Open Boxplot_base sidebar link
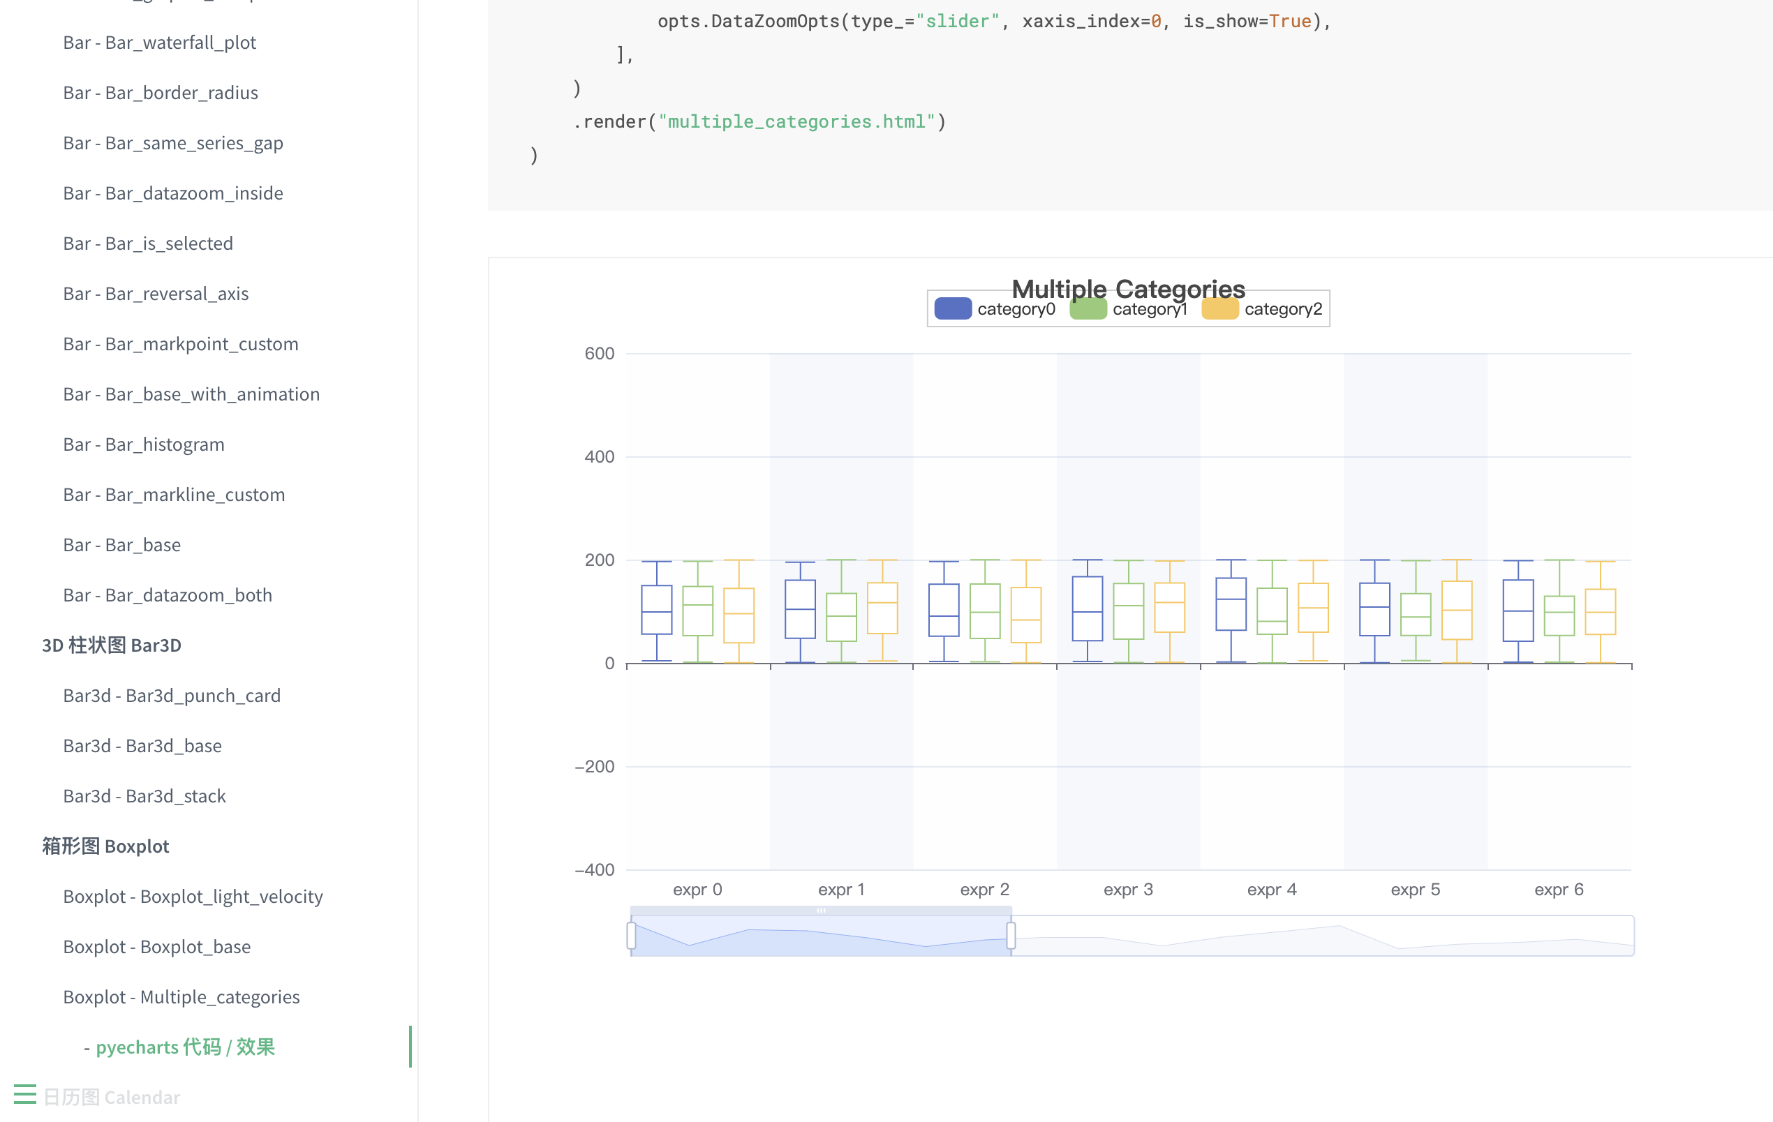The height and width of the screenshot is (1122, 1773). coord(157,946)
